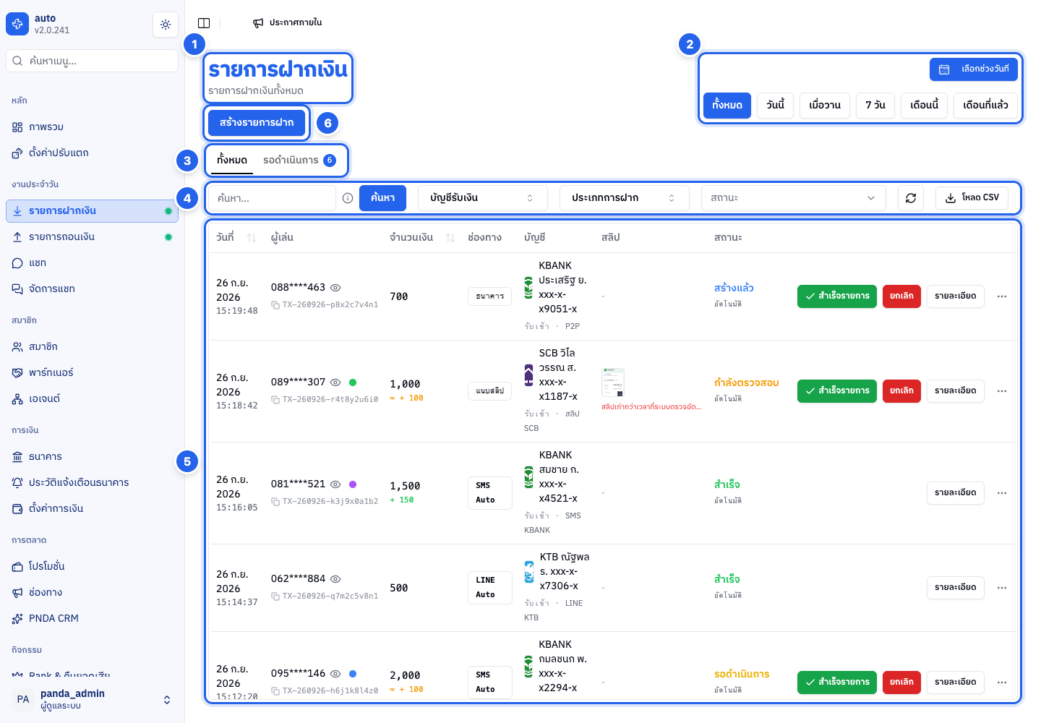Show the full number for player 062****884
1041x723 pixels.
335,579
